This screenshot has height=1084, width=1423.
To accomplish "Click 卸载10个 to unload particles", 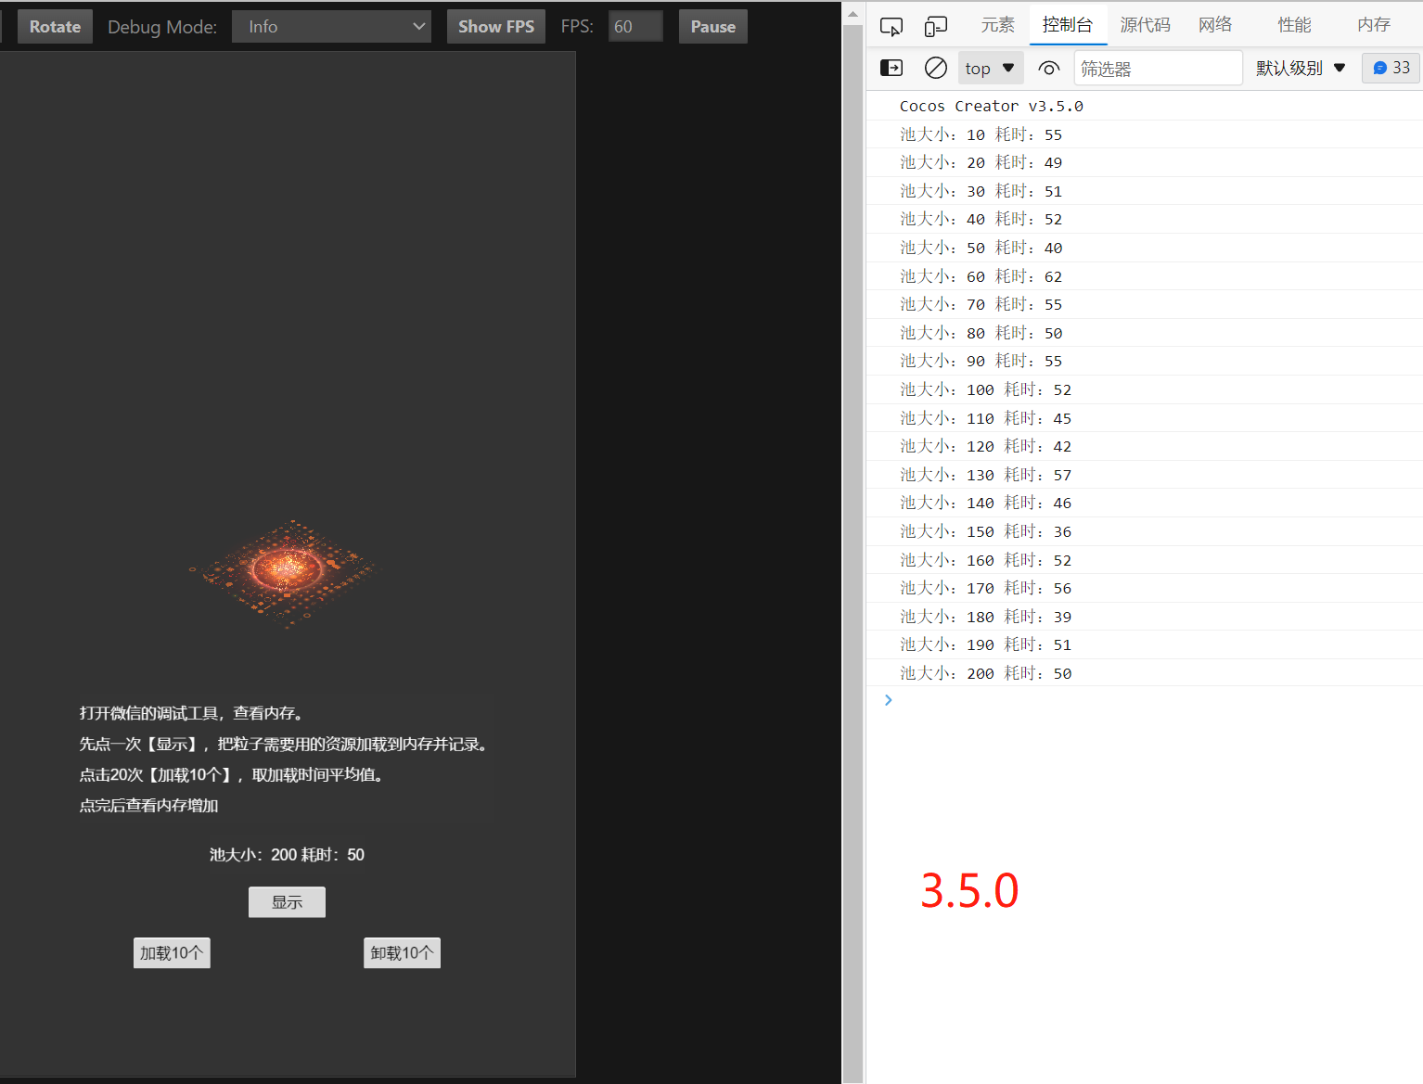I will (402, 952).
